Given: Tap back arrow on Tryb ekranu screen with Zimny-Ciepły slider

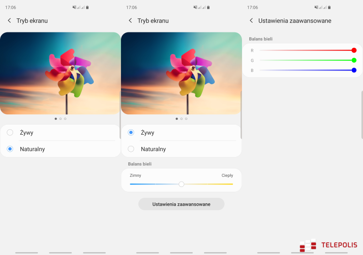Looking at the screenshot, I should coord(130,21).
